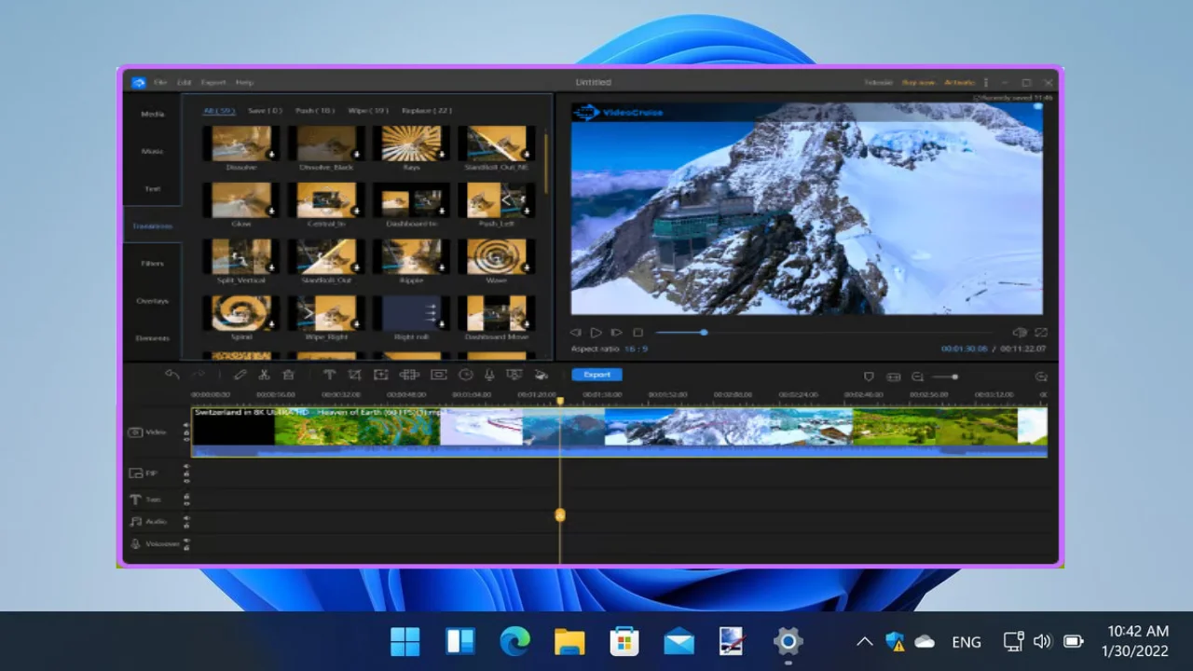
Task: Open Settings gear from taskbar
Action: pyautogui.click(x=788, y=641)
